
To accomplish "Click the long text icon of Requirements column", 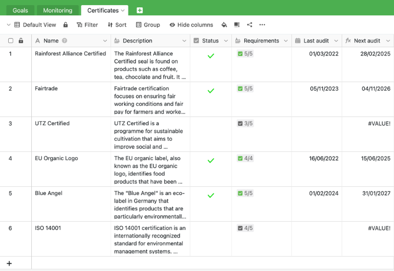I will [x=238, y=41].
